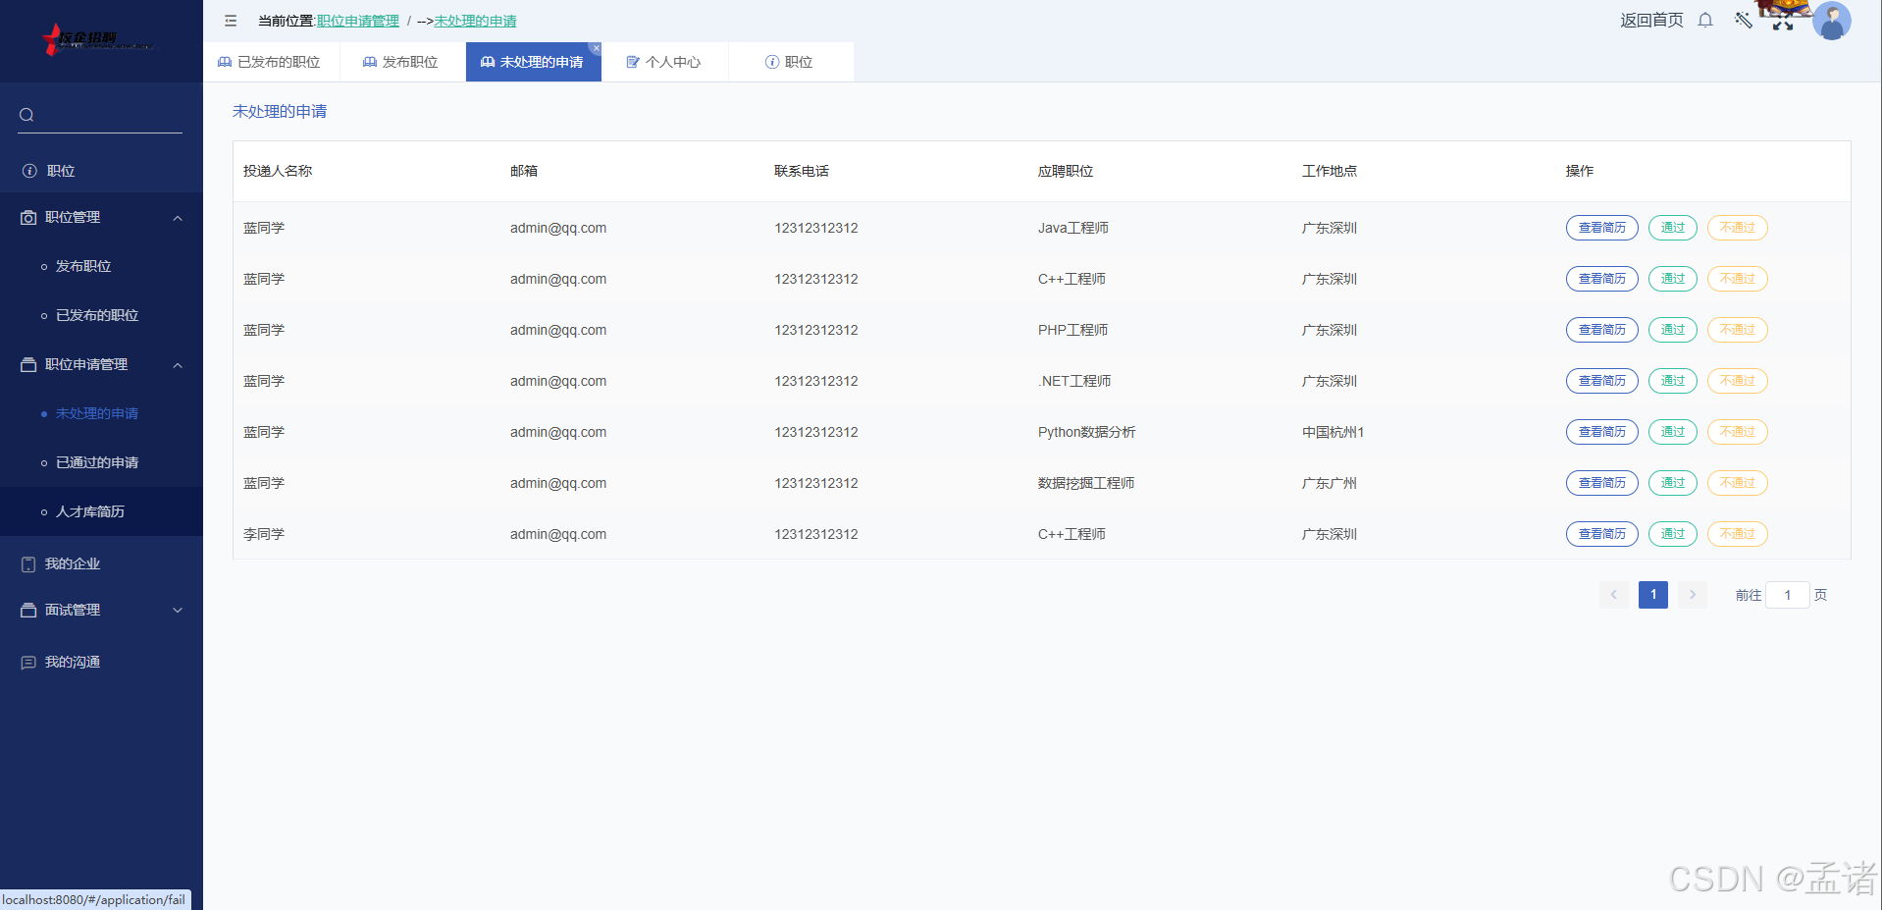
Task: Click the 未处理的申请 breadcrumb link
Action: [x=475, y=21]
